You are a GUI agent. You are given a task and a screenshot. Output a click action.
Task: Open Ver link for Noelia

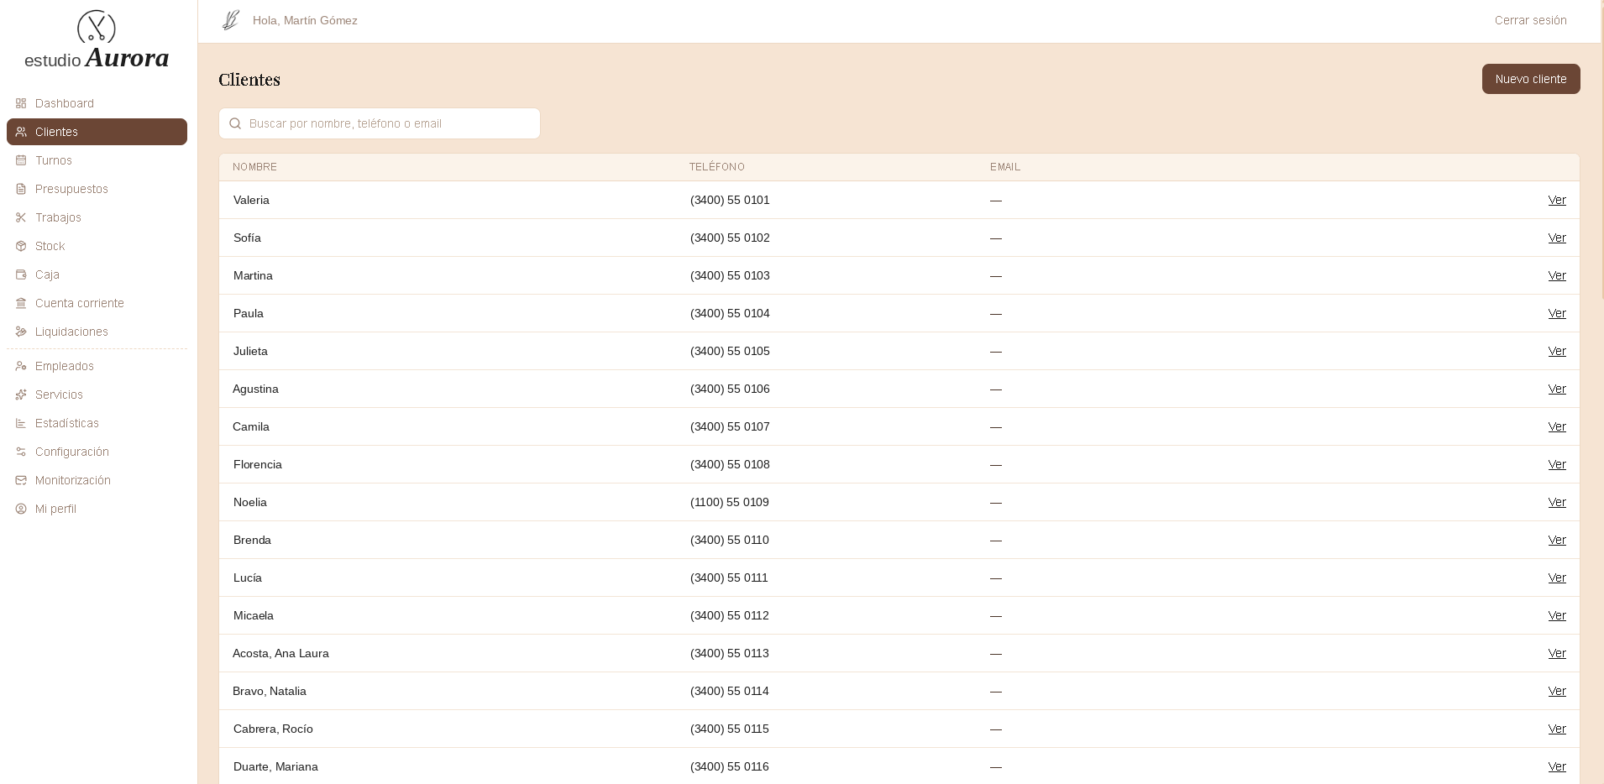pos(1557,502)
